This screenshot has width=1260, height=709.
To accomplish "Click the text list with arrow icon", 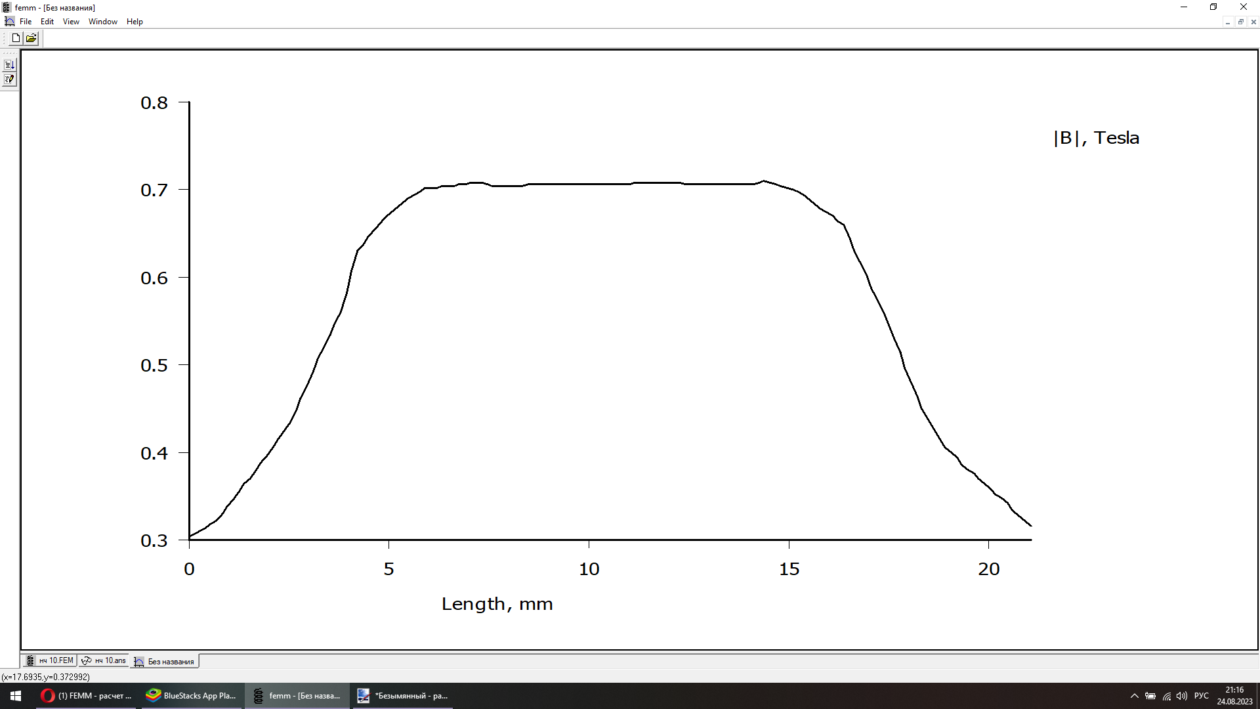I will click(9, 65).
